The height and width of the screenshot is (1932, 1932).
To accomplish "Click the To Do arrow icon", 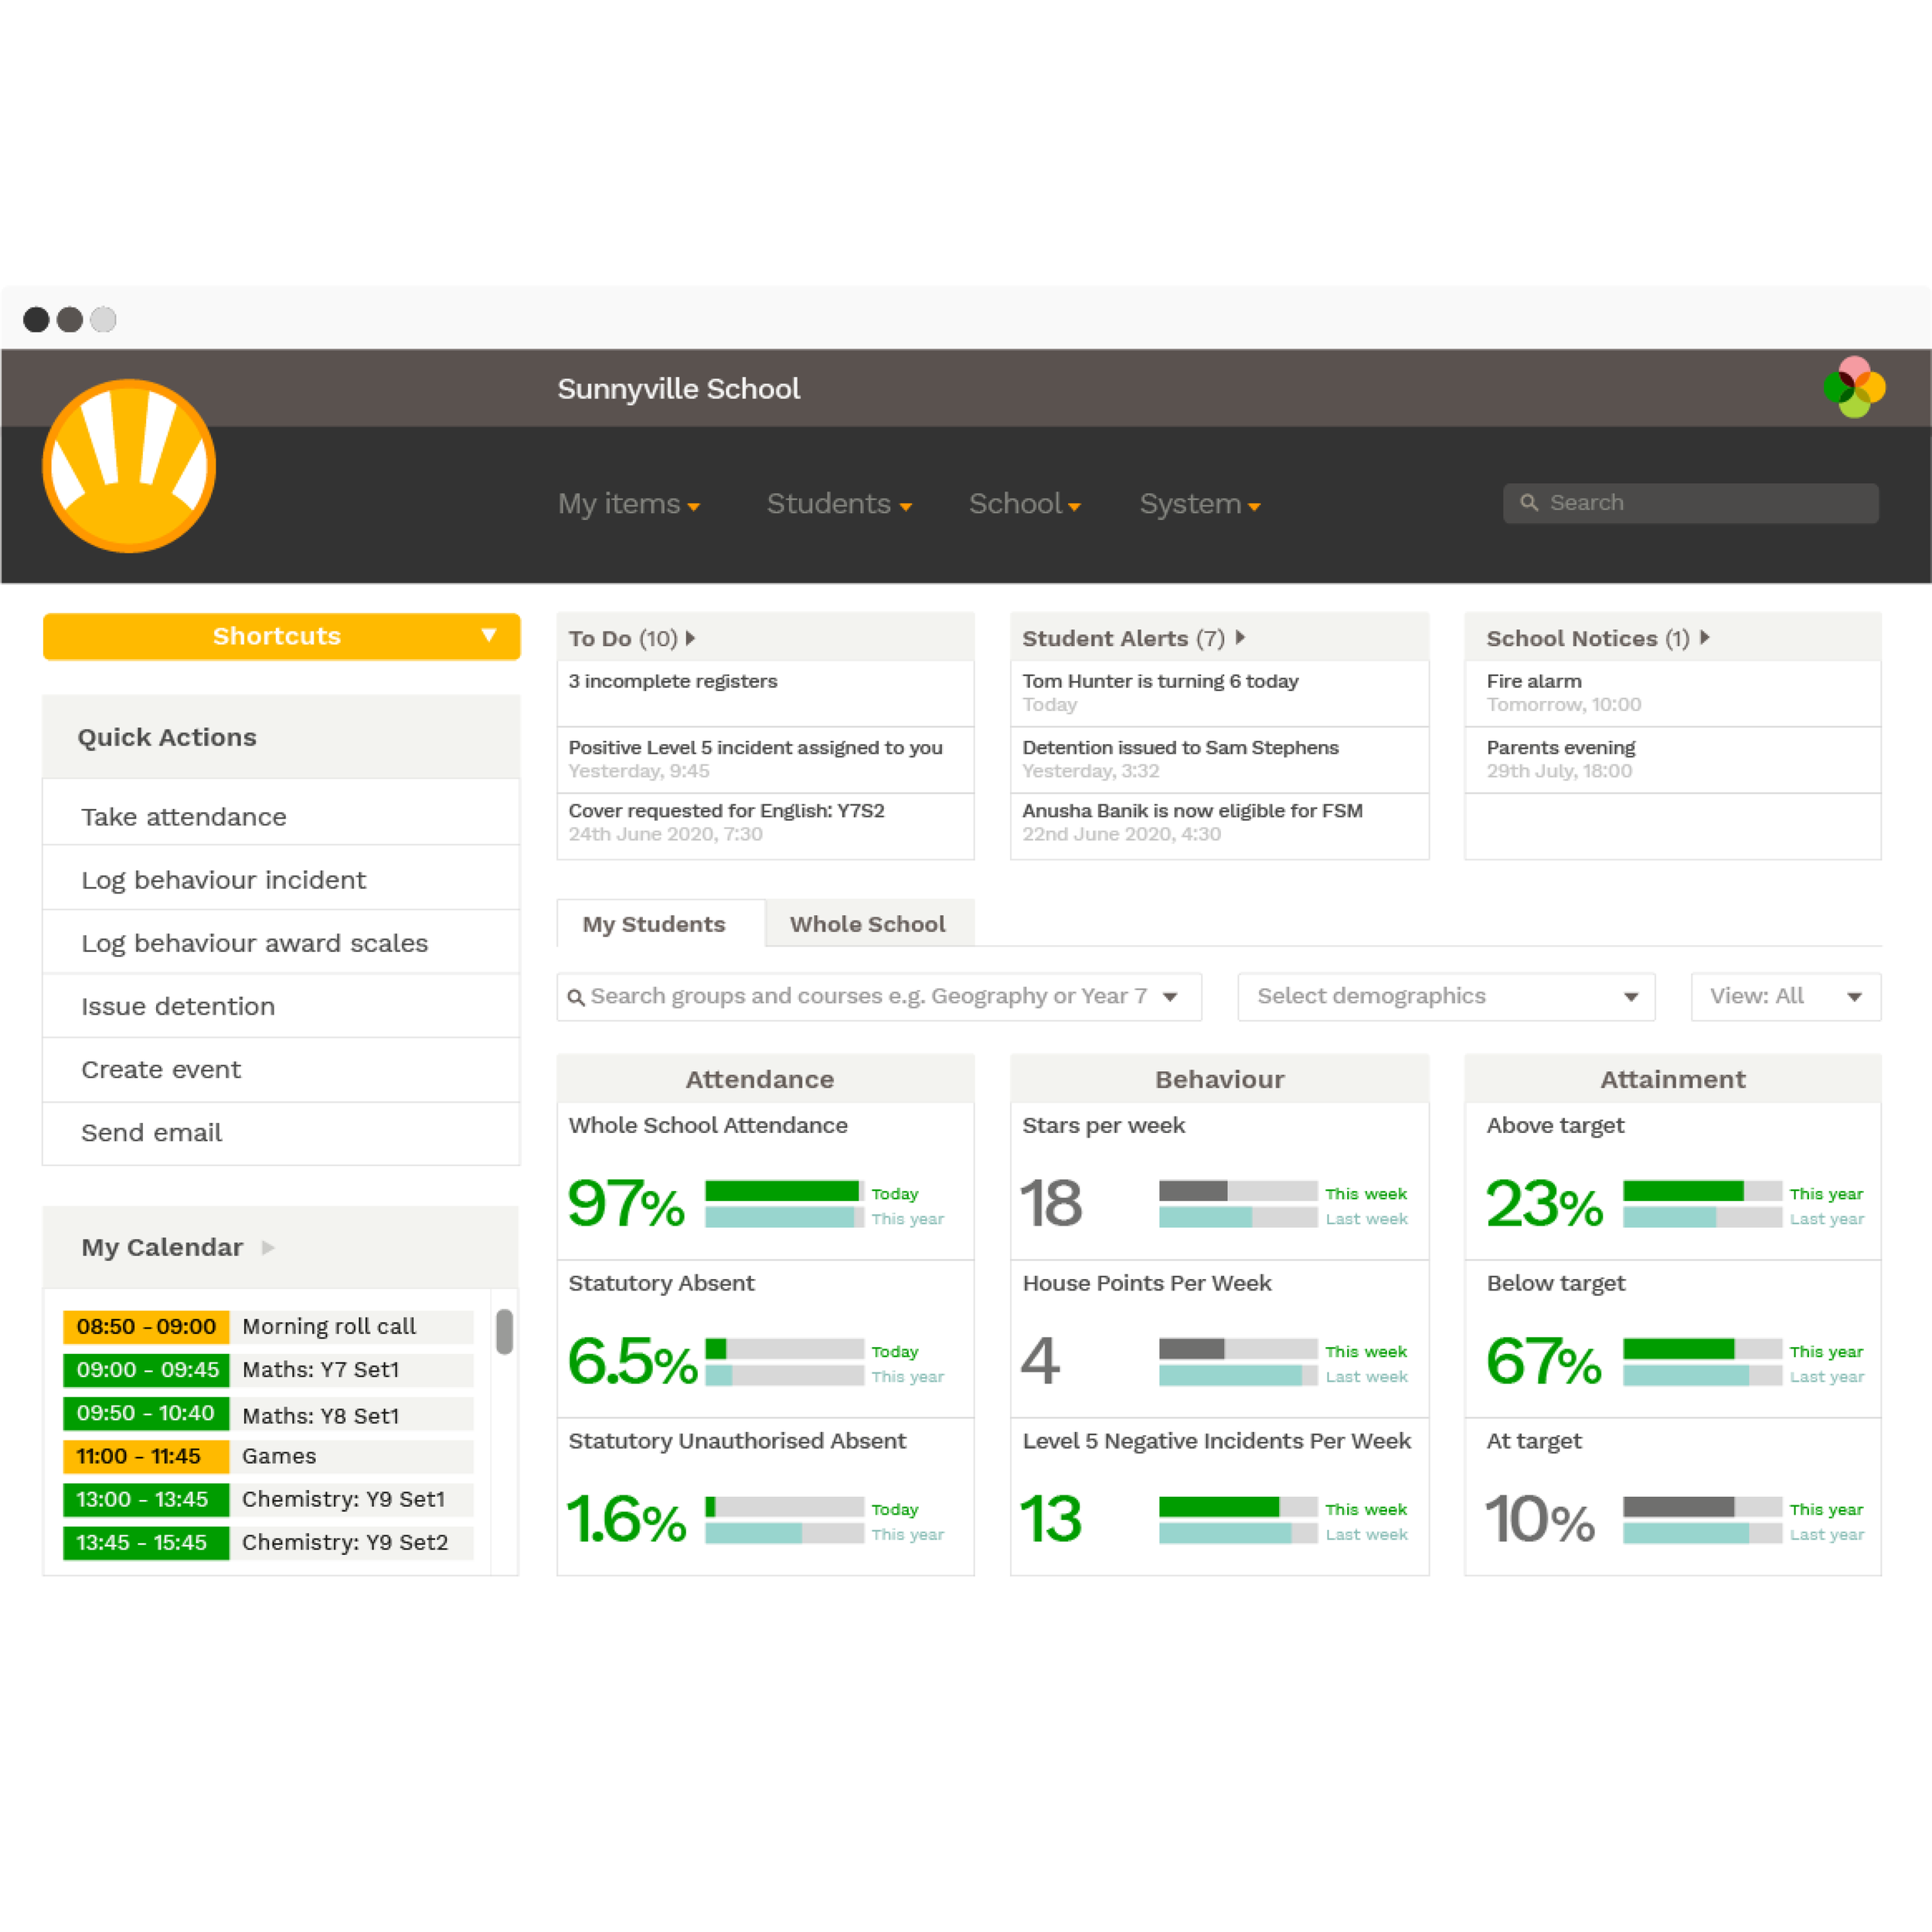I will pyautogui.click(x=690, y=638).
